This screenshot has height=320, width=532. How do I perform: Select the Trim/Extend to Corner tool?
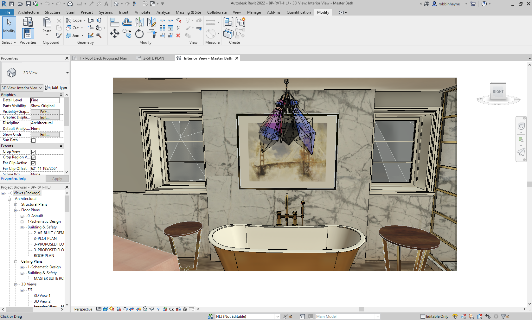tap(151, 34)
